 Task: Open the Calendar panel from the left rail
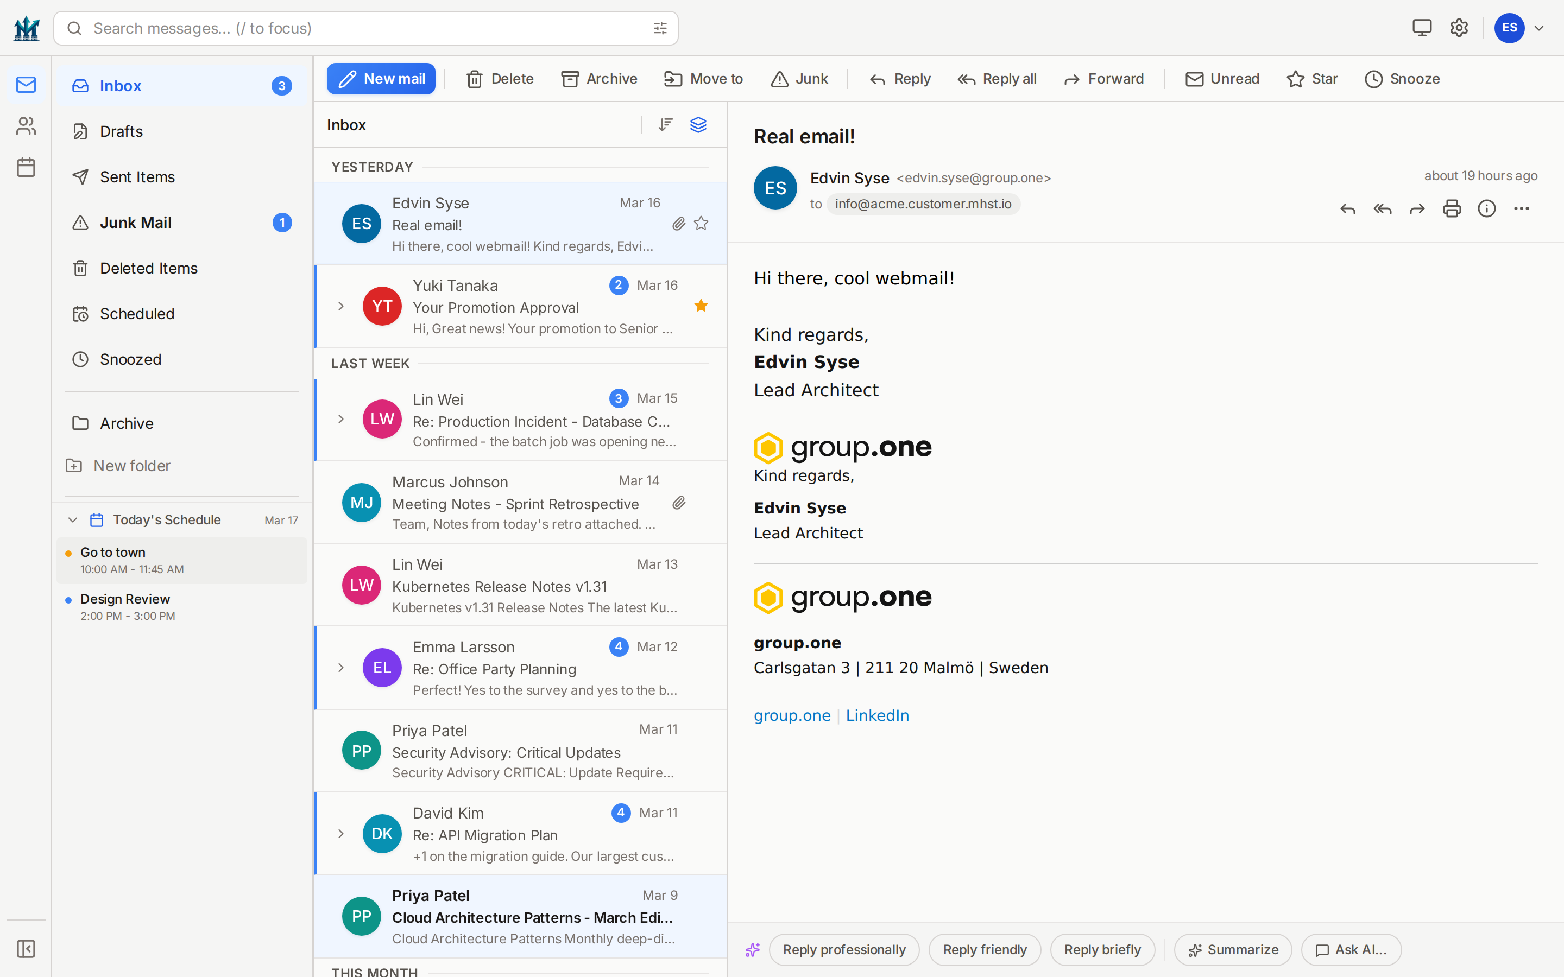pyautogui.click(x=25, y=167)
